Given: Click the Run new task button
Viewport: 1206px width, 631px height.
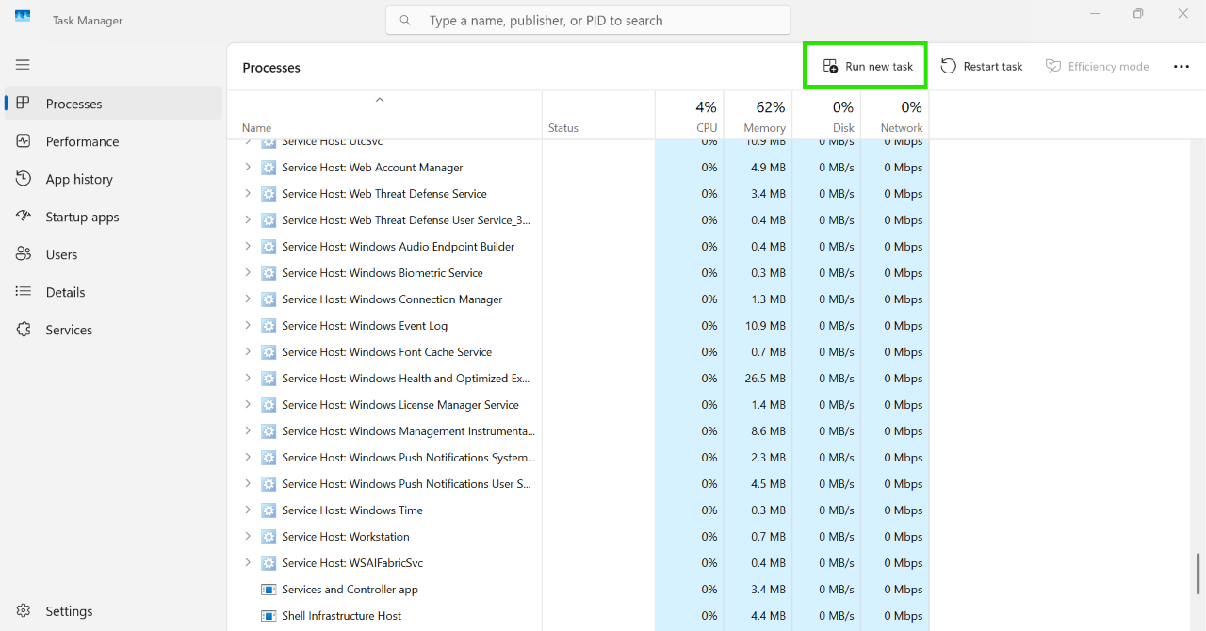Looking at the screenshot, I should (x=867, y=67).
